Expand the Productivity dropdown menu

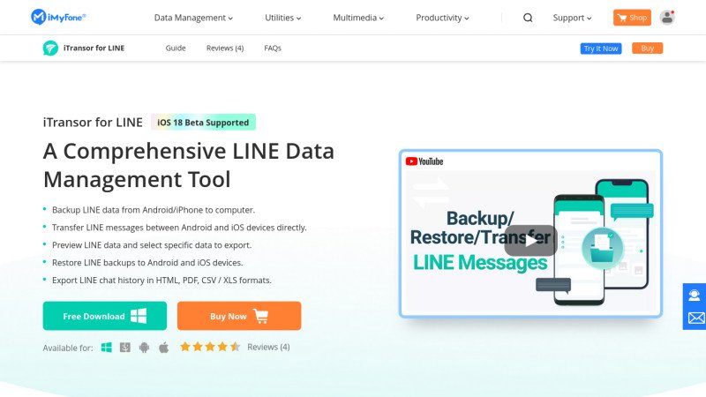pyautogui.click(x=442, y=18)
